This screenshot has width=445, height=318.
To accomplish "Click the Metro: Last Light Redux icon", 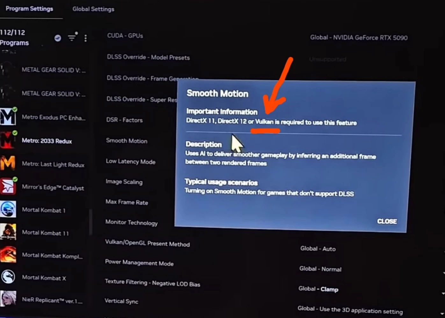I will (x=8, y=164).
